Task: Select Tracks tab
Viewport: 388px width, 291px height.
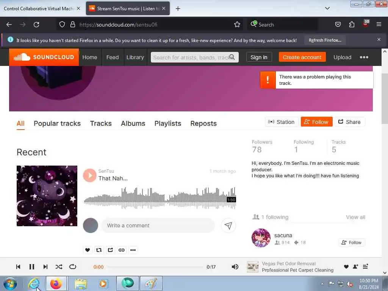Action: click(x=101, y=123)
